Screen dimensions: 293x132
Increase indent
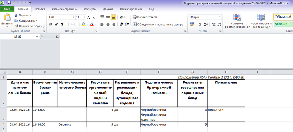click(x=127, y=24)
